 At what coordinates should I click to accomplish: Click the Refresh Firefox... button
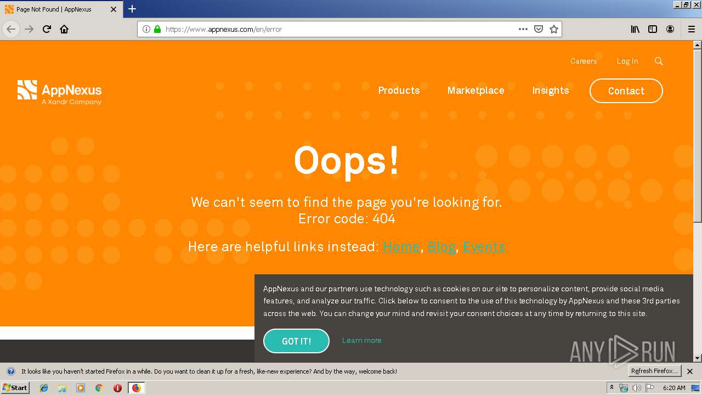[x=654, y=371]
